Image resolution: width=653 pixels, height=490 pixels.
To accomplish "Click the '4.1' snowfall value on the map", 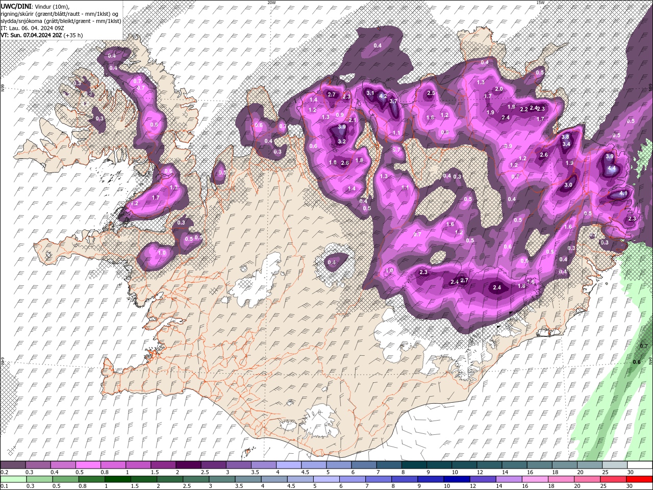I will (x=623, y=194).
